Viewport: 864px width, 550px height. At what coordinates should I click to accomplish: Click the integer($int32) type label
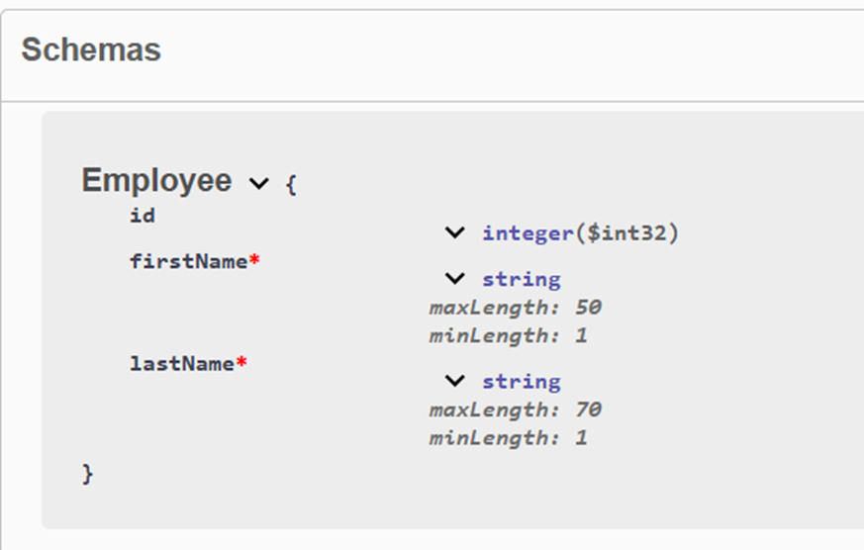pos(580,233)
